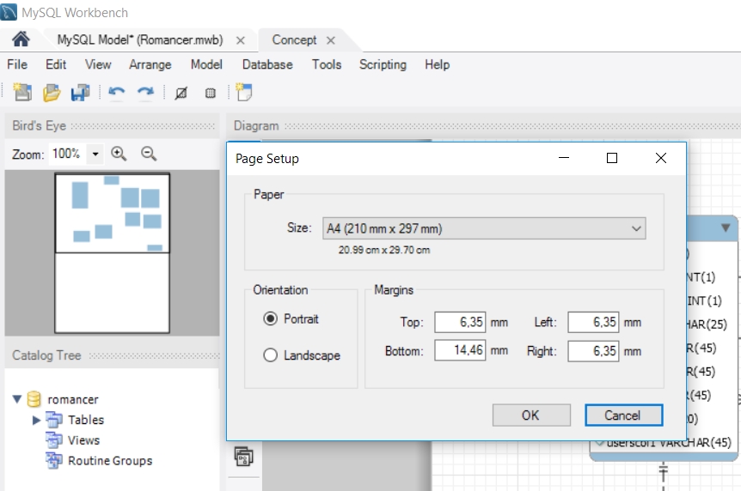Image resolution: width=741 pixels, height=491 pixels.
Task: Open the Database menu
Action: (267, 64)
